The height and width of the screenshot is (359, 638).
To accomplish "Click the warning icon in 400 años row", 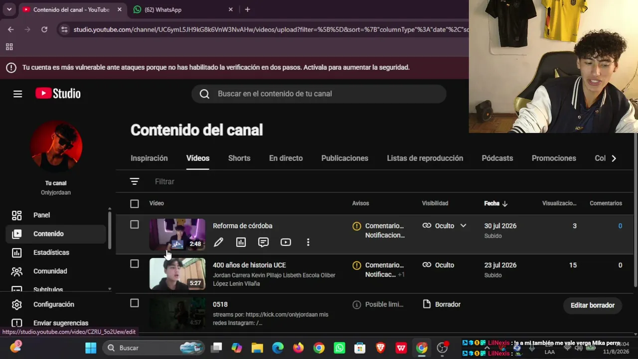I will tap(357, 265).
